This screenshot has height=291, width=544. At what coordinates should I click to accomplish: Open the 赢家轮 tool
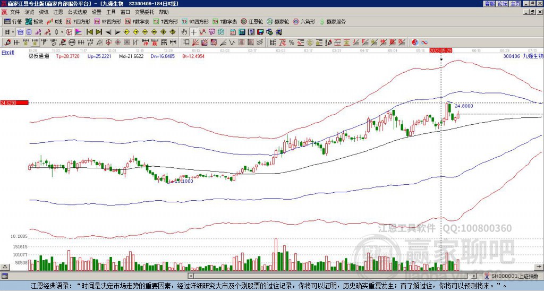click(278, 21)
